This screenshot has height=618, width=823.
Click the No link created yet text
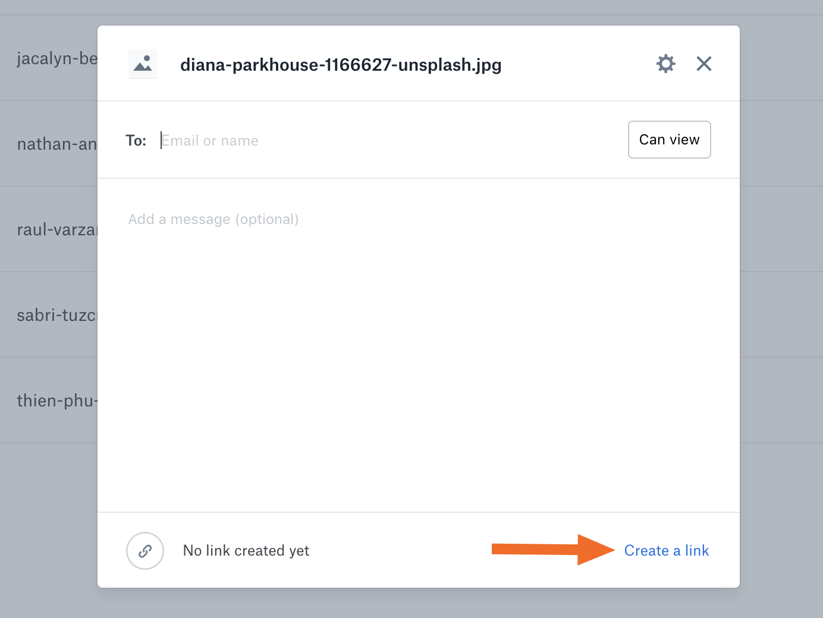click(246, 551)
